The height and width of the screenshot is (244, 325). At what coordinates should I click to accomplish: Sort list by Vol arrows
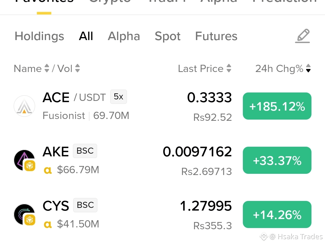pos(78,68)
